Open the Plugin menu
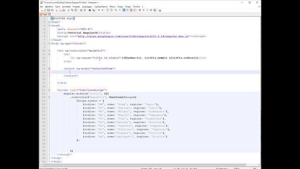300x169 pixels. [128, 7]
